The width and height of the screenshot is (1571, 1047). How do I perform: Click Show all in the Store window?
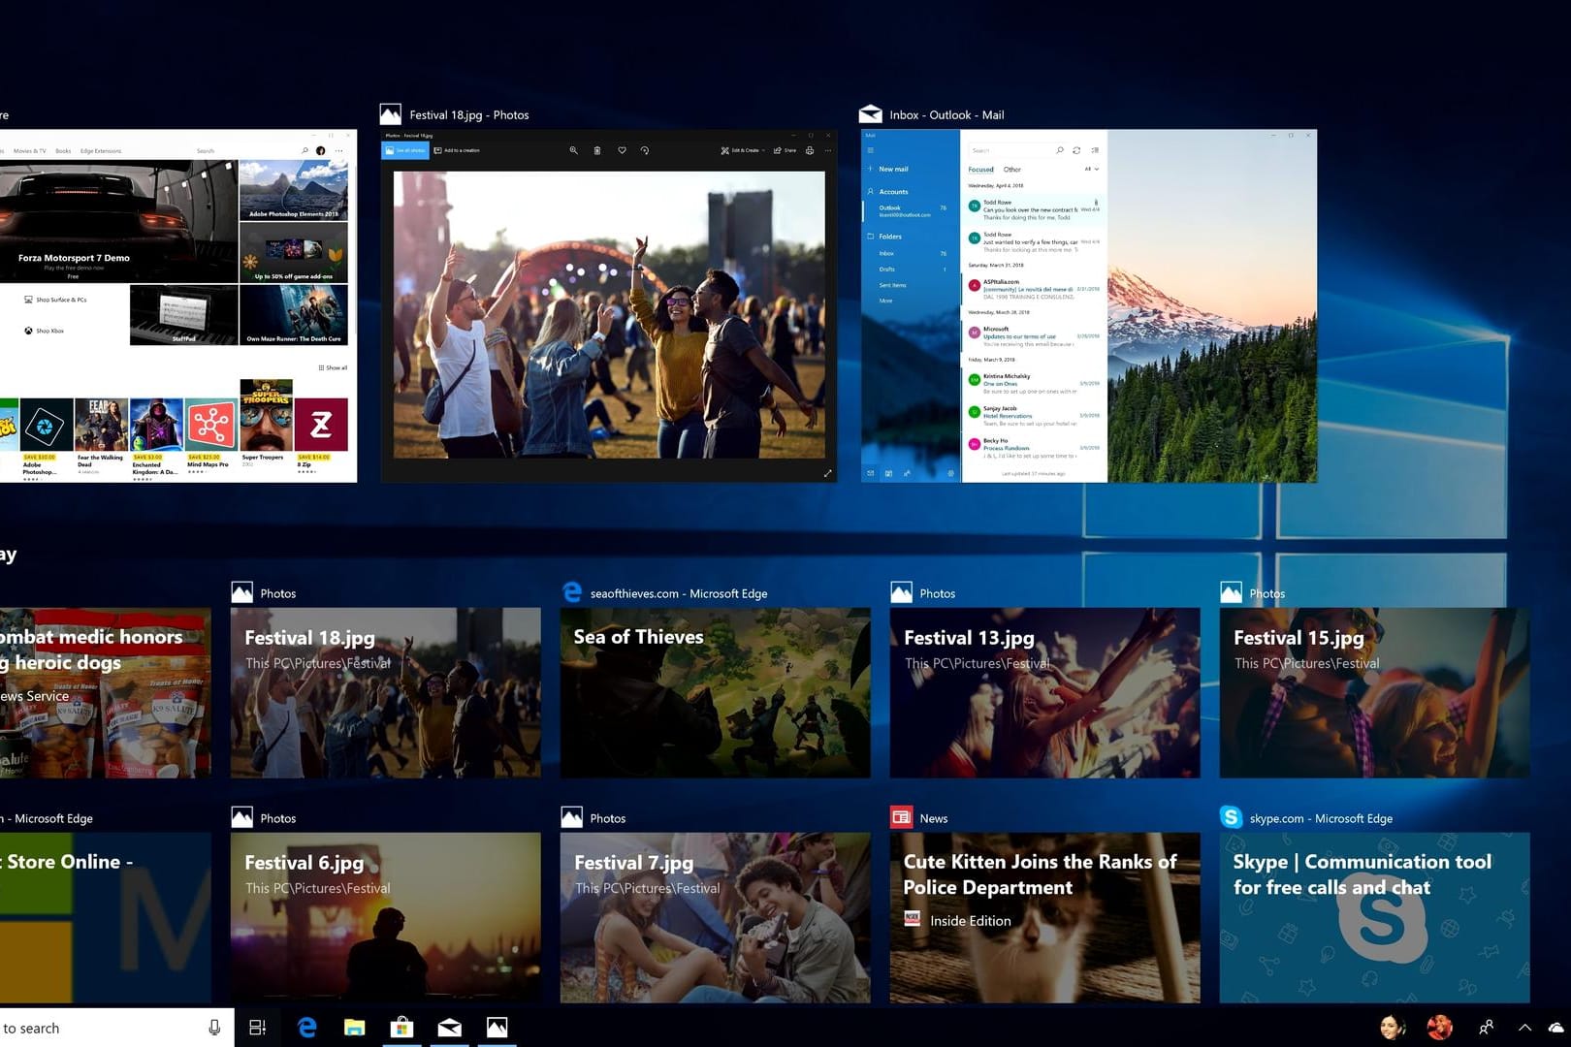333,367
